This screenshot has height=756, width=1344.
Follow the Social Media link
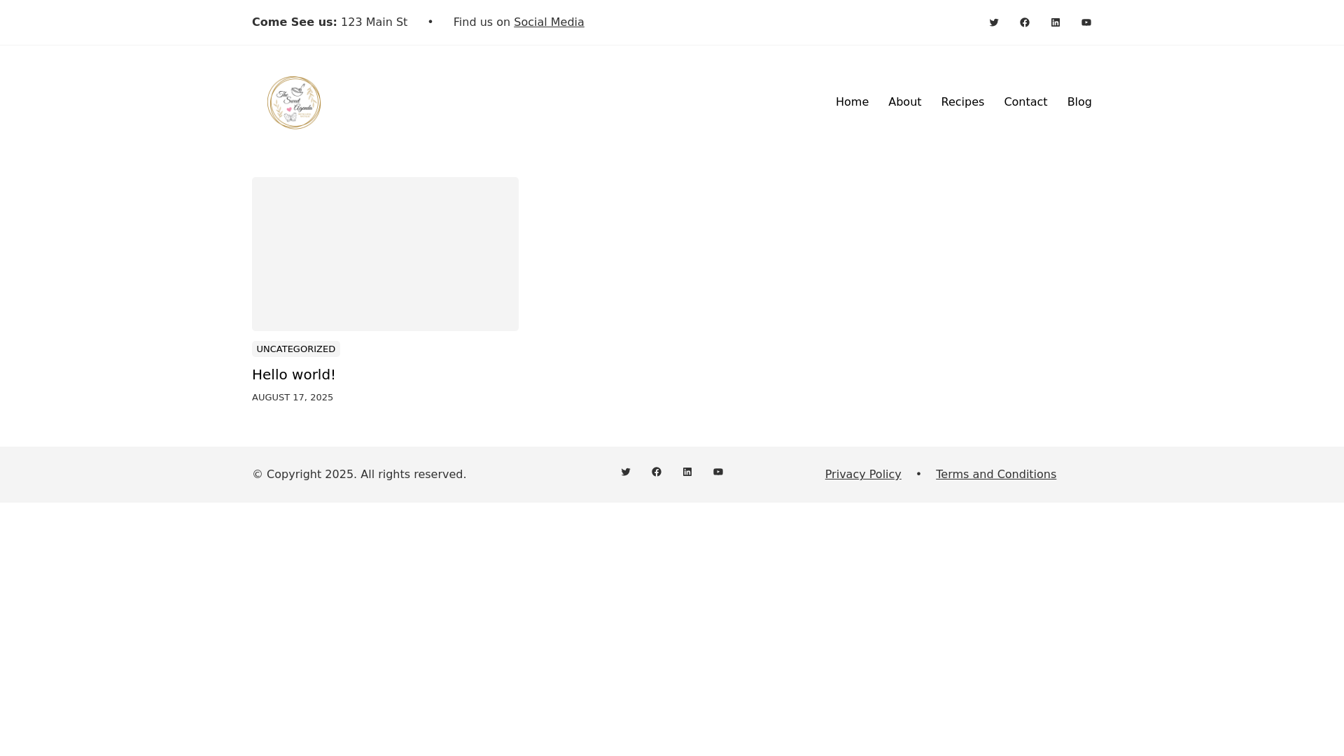pyautogui.click(x=549, y=22)
